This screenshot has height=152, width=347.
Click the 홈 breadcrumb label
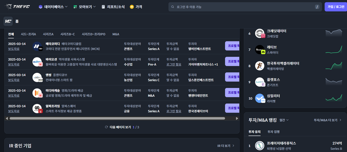pyautogui.click(x=17, y=21)
